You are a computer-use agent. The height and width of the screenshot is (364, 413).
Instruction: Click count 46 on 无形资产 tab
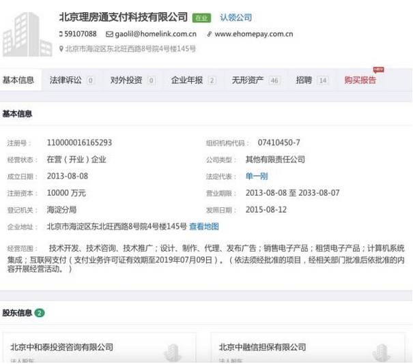[x=274, y=80]
